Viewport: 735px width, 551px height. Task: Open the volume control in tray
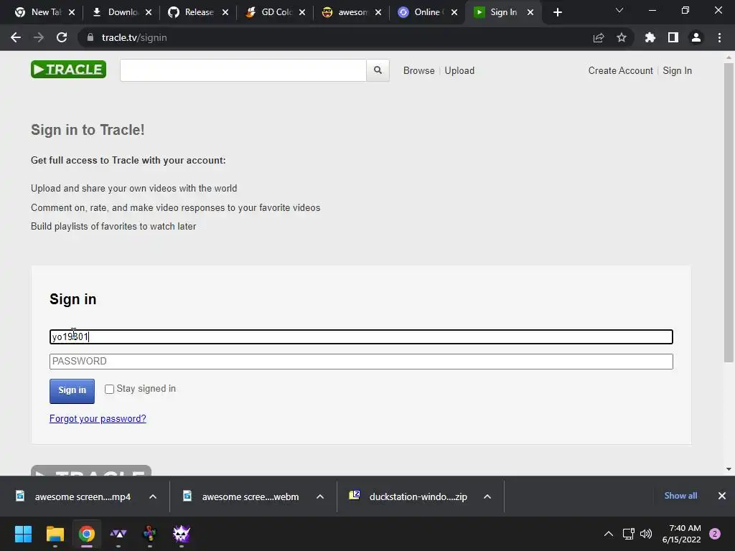(x=646, y=534)
